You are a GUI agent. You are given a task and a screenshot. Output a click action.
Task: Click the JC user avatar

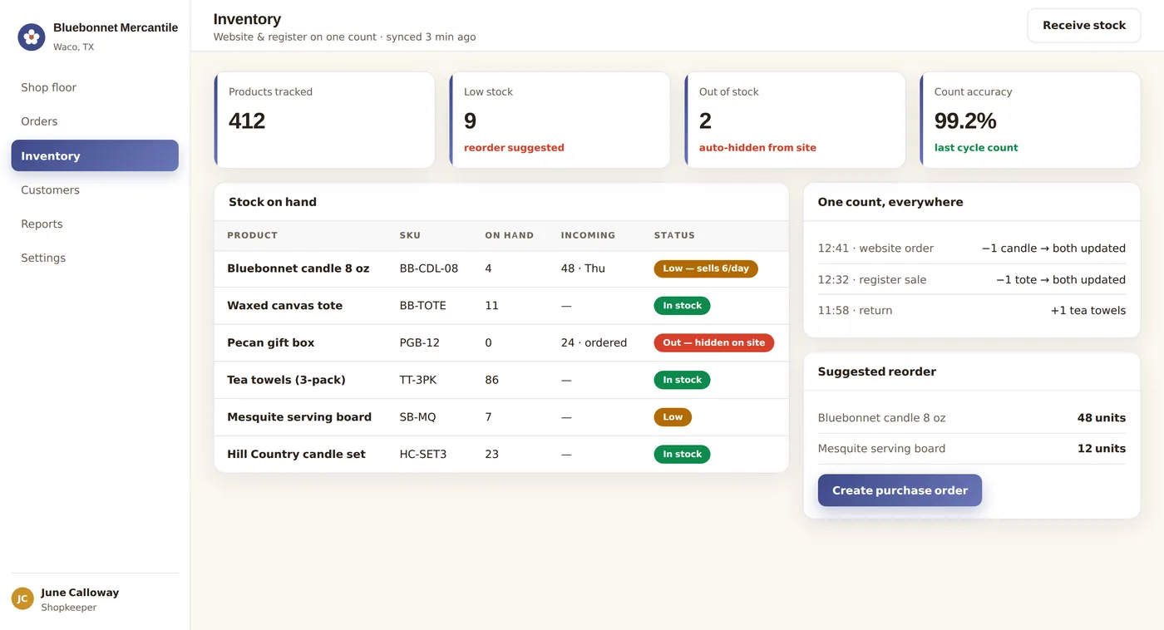[x=22, y=598]
